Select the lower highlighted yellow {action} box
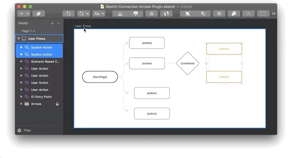Screen dimensions: 289x158 click(224, 77)
